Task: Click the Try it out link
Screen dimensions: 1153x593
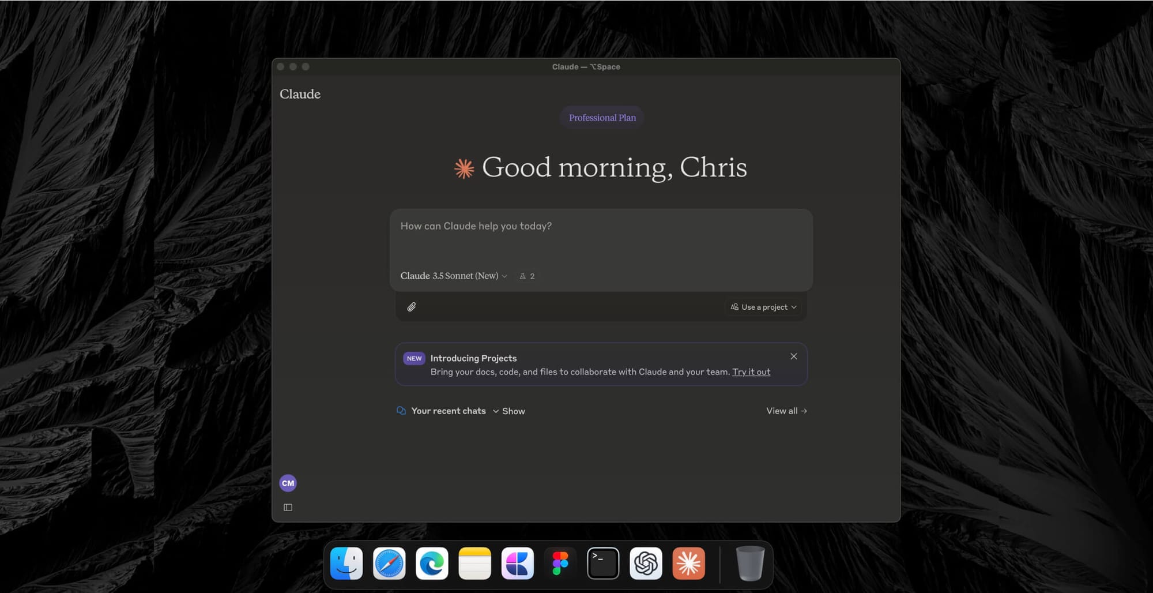Action: pos(751,372)
